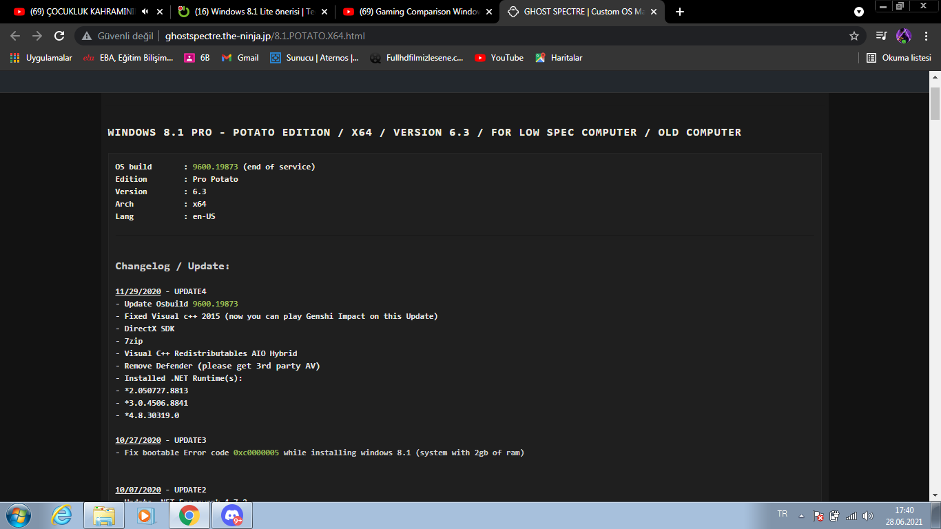941x529 pixels.
Task: Click the 'x64' Arch value
Action: point(200,204)
